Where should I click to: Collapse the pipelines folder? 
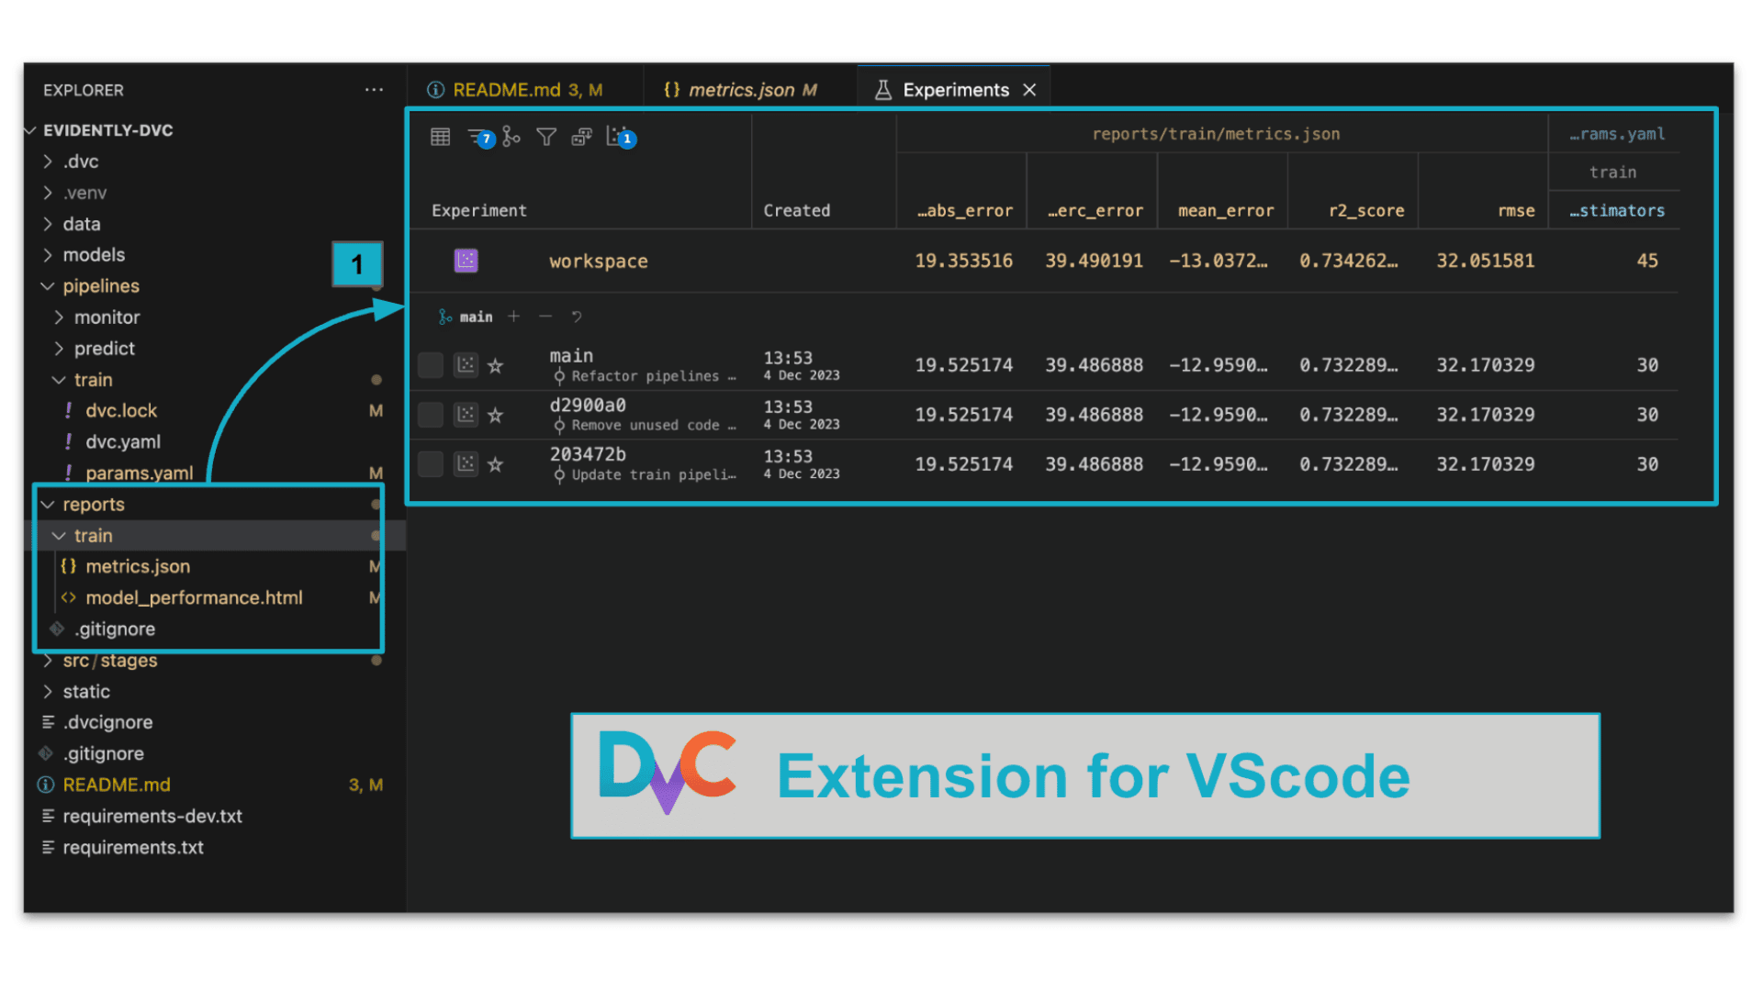[x=100, y=286]
